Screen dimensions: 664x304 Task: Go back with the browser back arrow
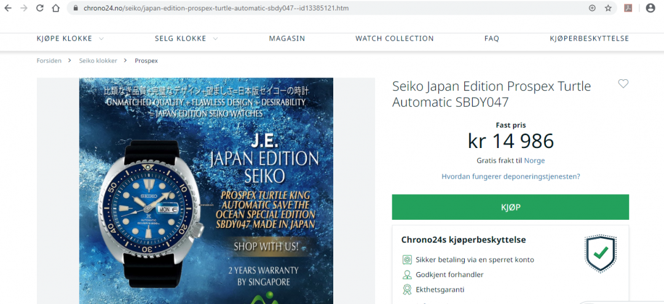point(8,8)
